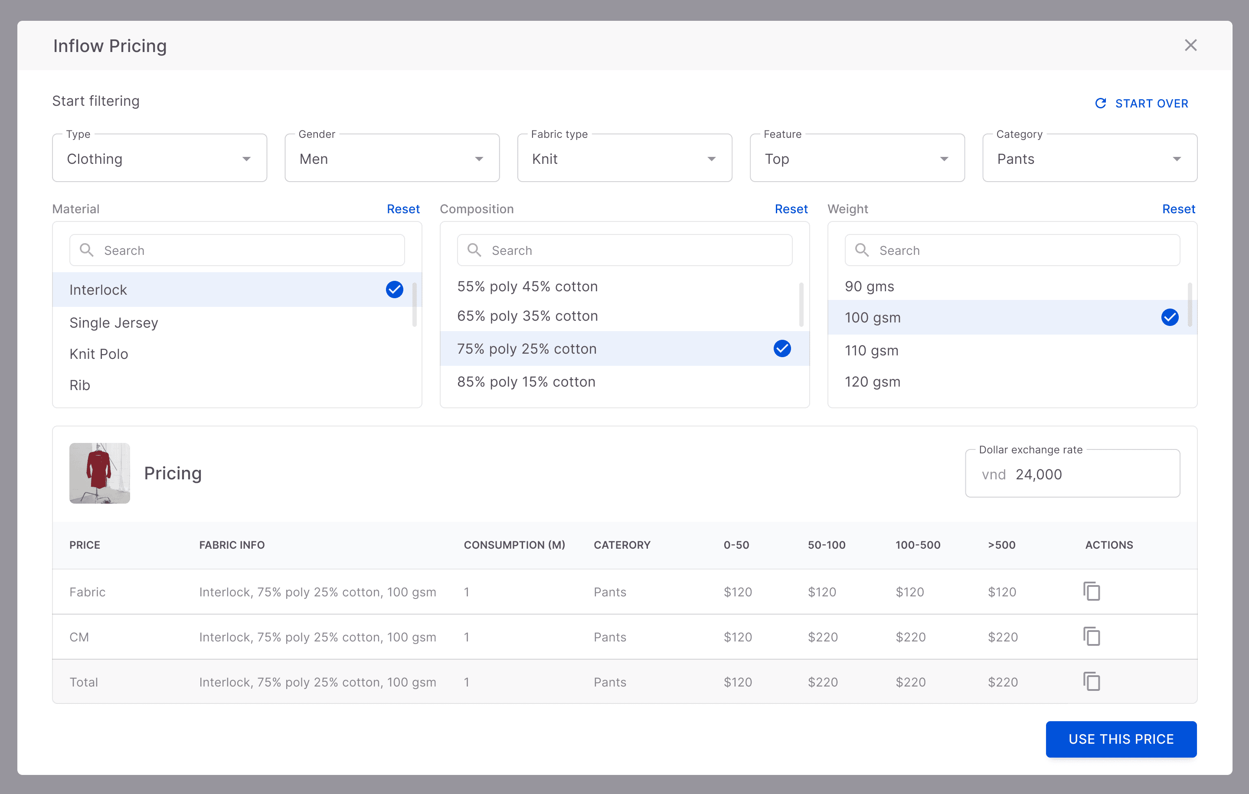The image size is (1249, 794).
Task: Uncheck the 100 gsm weight checkmark
Action: pos(1169,317)
